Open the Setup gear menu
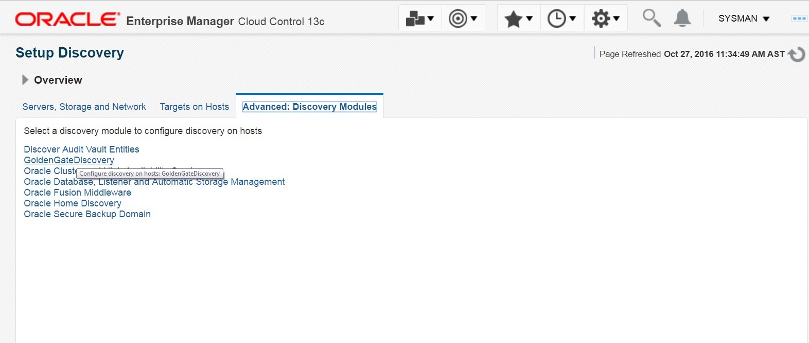 coord(605,18)
